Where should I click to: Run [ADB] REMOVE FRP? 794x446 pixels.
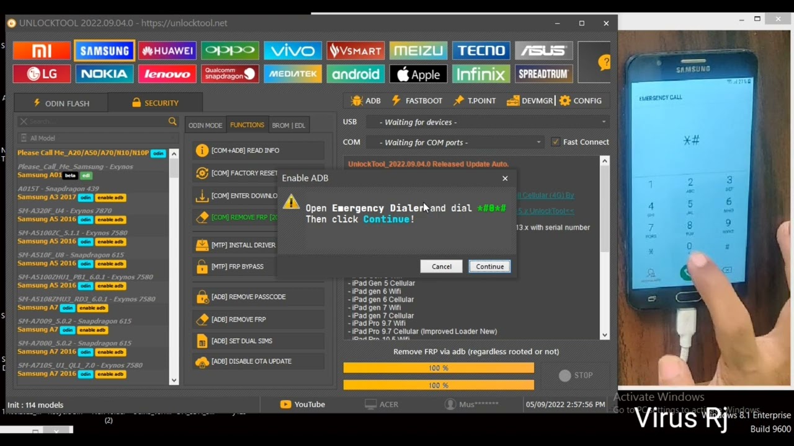pos(259,320)
